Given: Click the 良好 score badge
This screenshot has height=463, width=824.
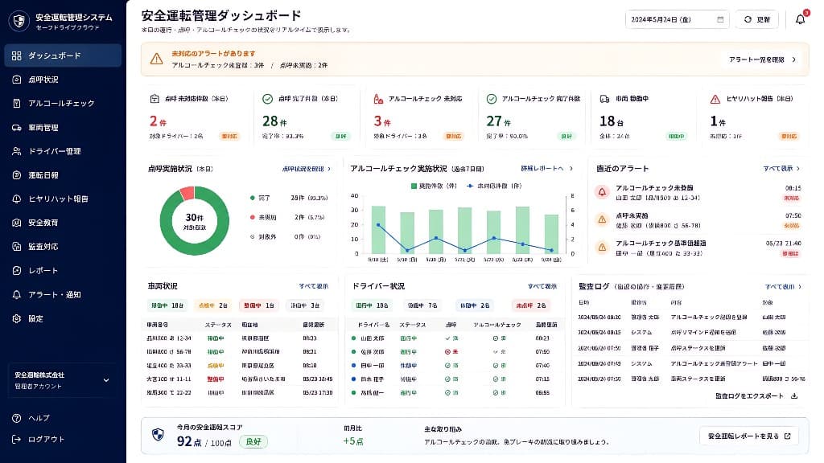Looking at the screenshot, I should [x=253, y=441].
